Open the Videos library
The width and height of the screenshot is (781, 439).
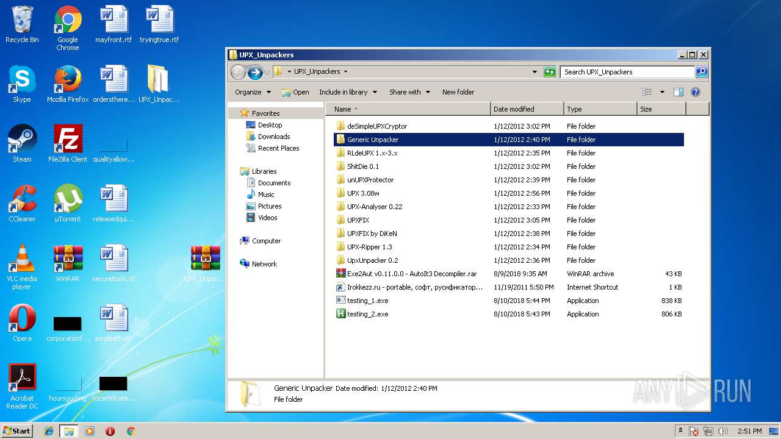pyautogui.click(x=267, y=218)
